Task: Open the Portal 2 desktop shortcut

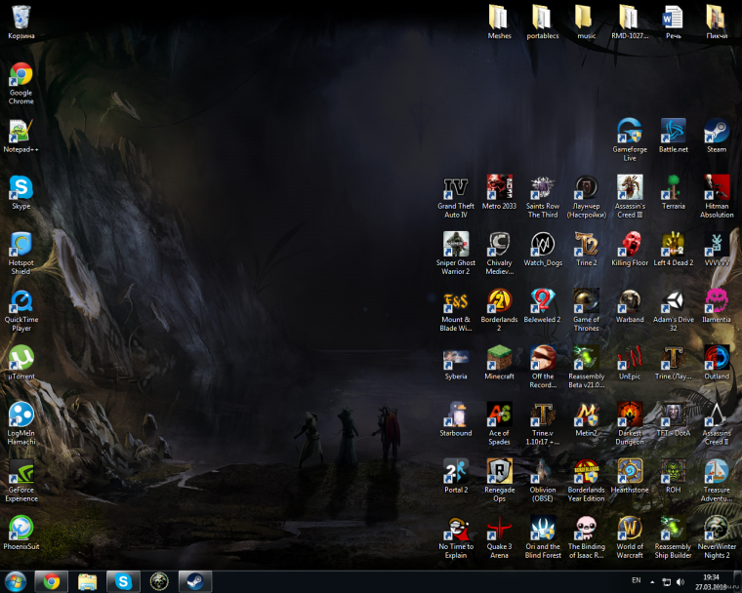Action: pos(456,471)
